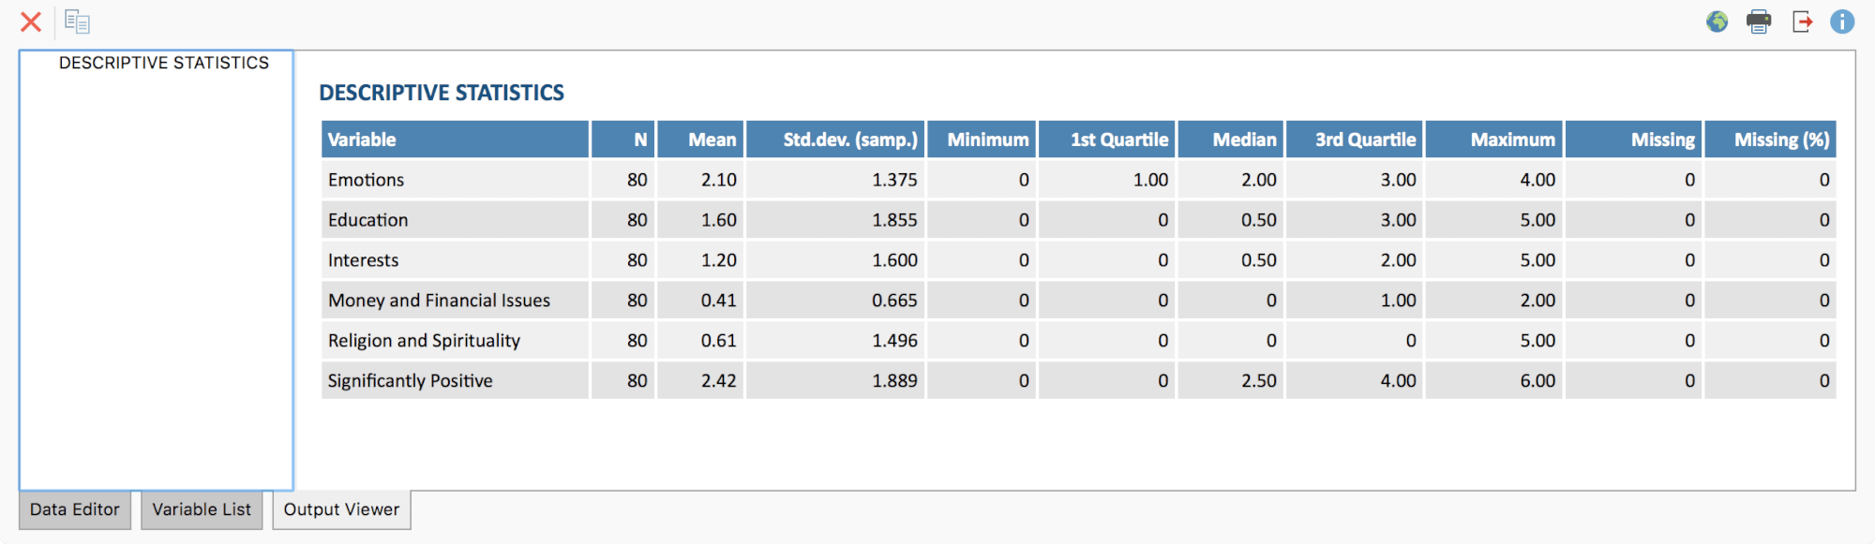This screenshot has width=1875, height=544.
Task: Click the Significantly Positive median 2.50
Action: pyautogui.click(x=1259, y=381)
